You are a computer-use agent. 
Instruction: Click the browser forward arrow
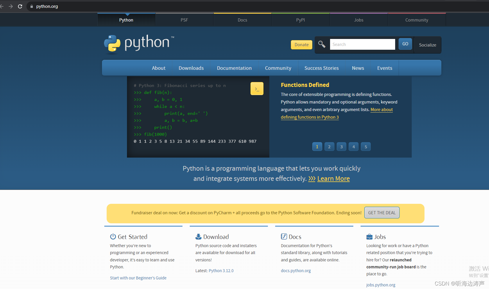point(11,6)
